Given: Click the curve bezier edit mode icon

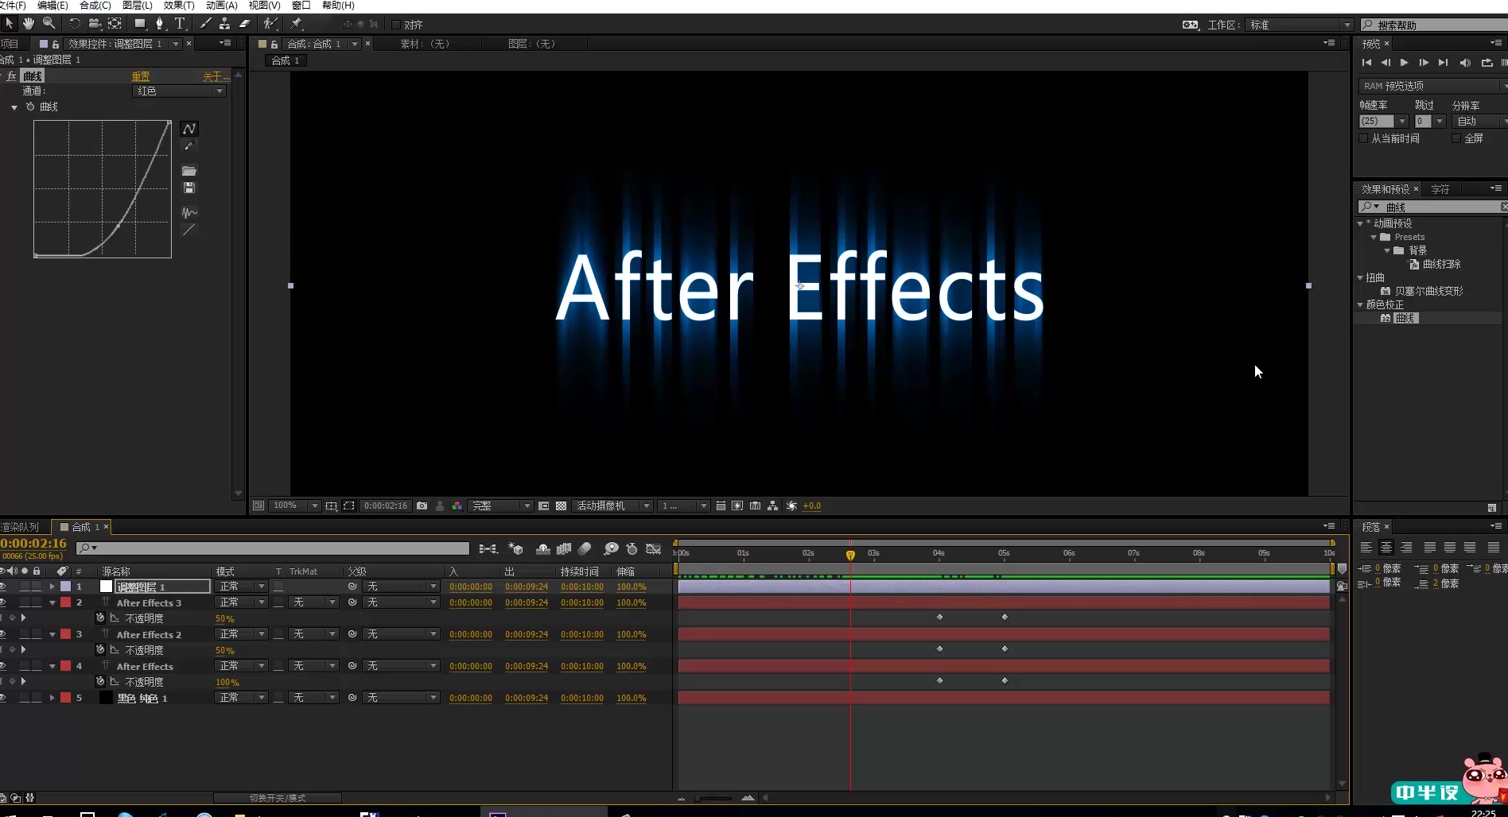Looking at the screenshot, I should pos(188,129).
